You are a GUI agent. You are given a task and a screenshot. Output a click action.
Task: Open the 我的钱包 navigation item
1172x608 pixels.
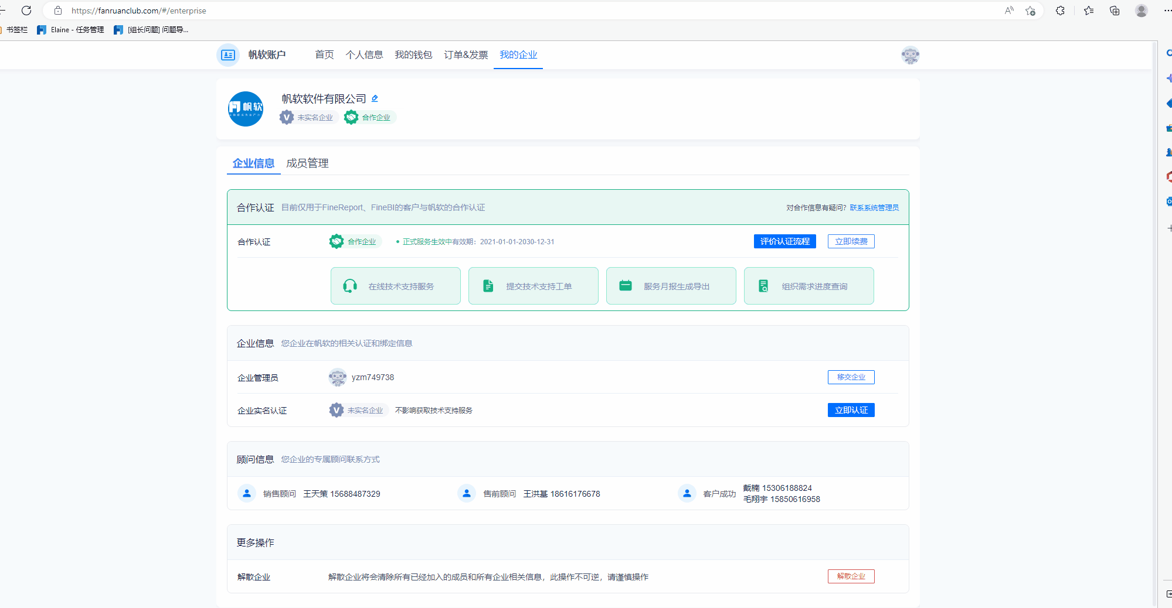pos(413,55)
